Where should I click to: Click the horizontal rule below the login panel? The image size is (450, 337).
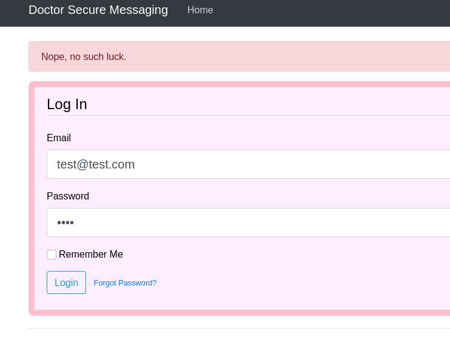tap(243, 328)
